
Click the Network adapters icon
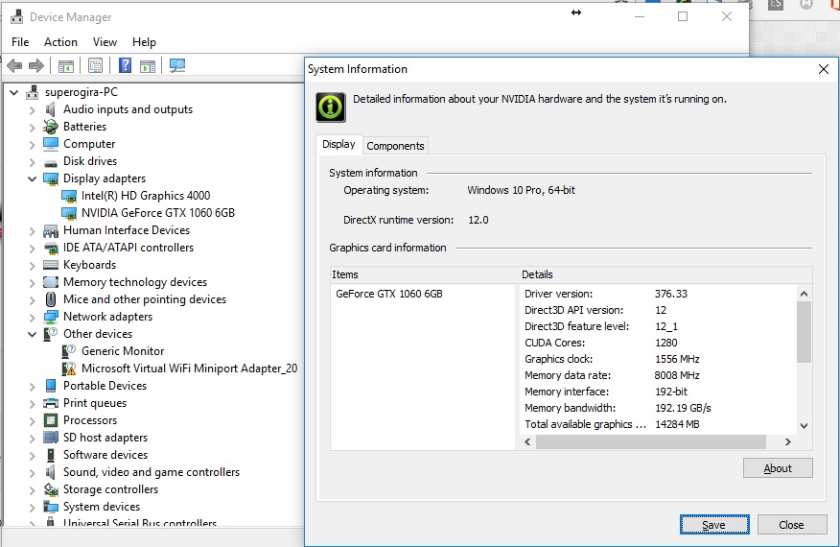(51, 317)
